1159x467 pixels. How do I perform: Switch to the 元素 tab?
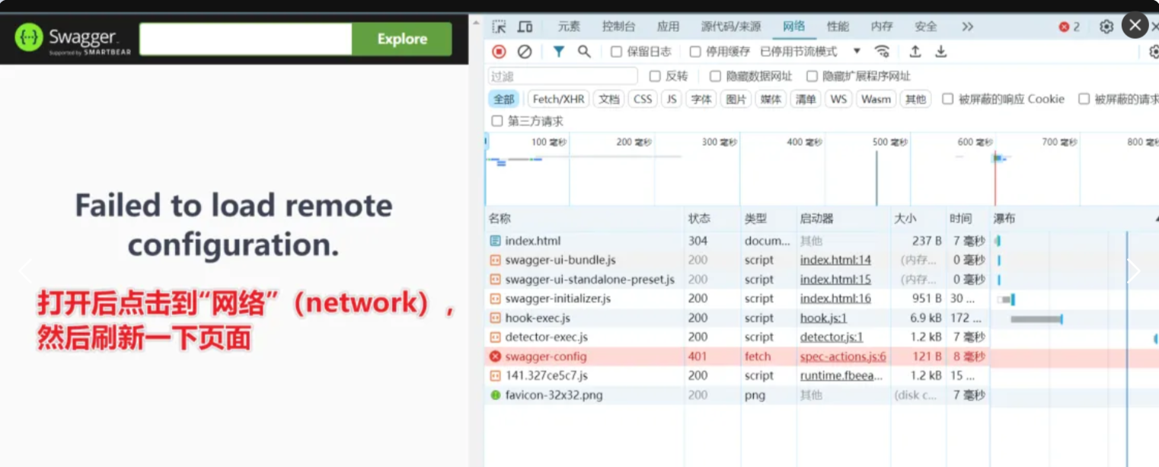pos(569,27)
